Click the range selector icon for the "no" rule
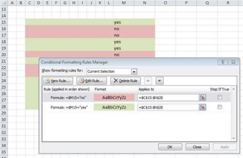Viewport: 243px width, 158px height. click(x=202, y=97)
